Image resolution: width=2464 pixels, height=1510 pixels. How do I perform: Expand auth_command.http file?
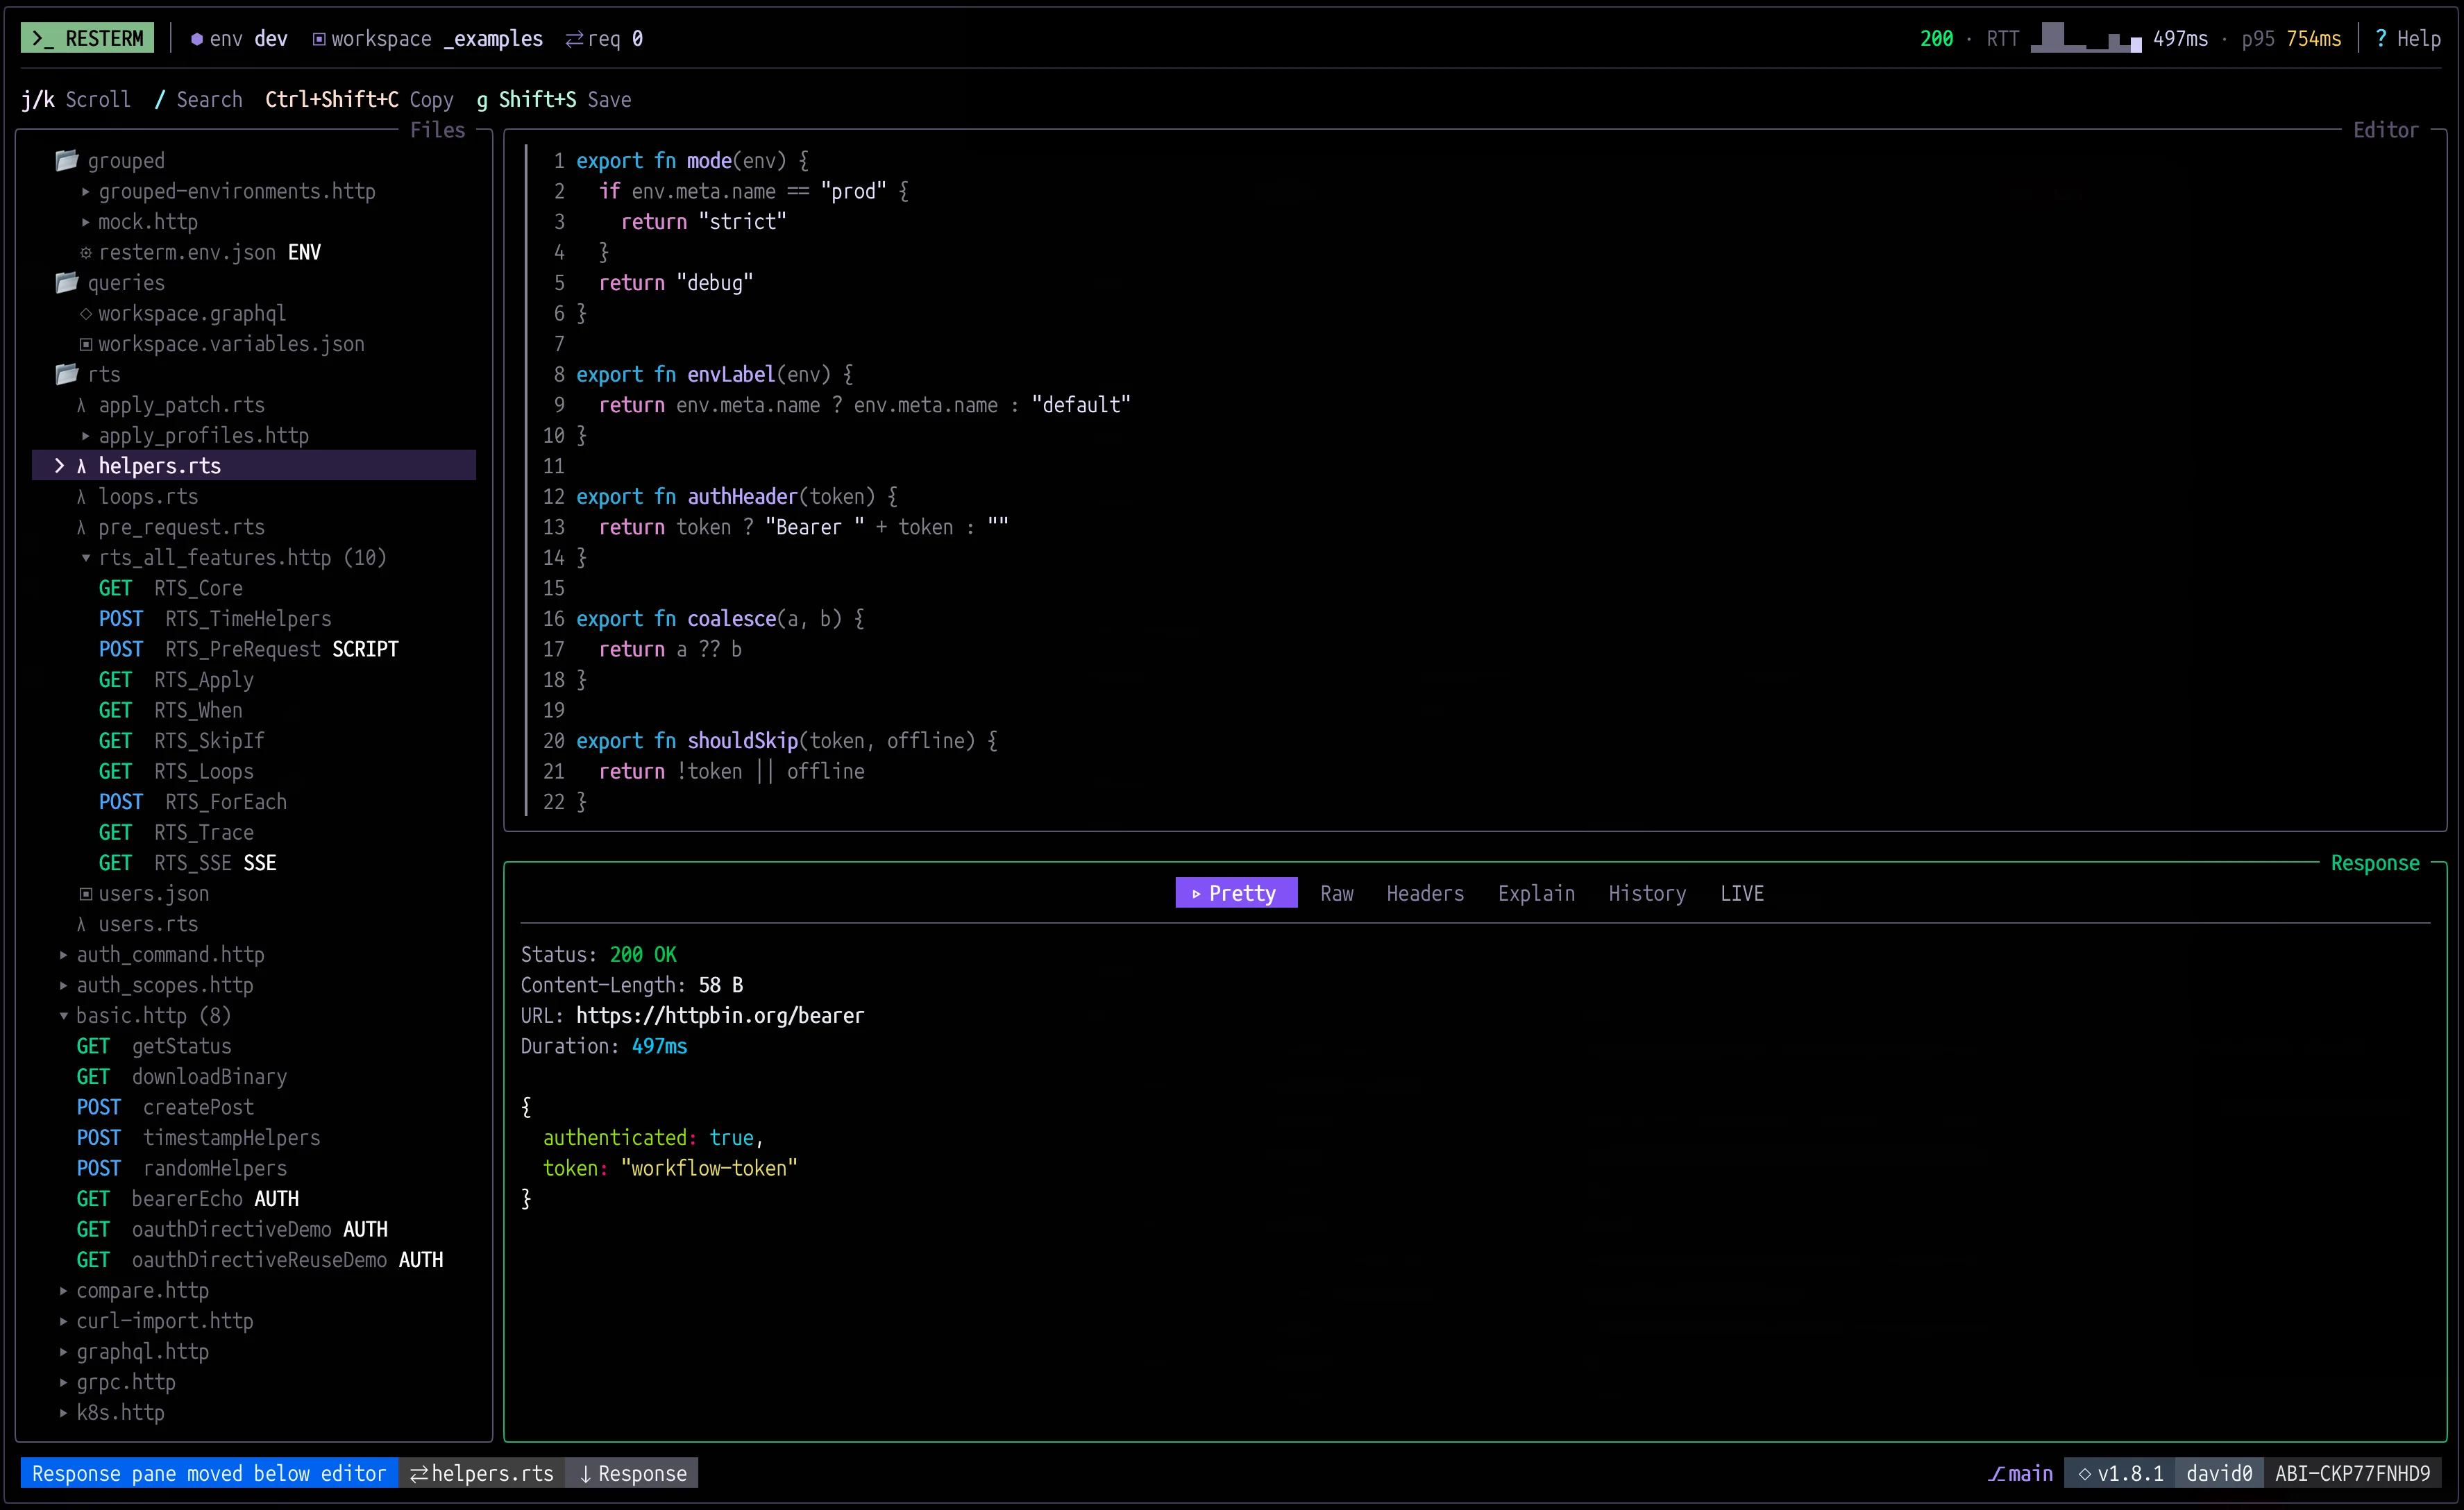64,955
